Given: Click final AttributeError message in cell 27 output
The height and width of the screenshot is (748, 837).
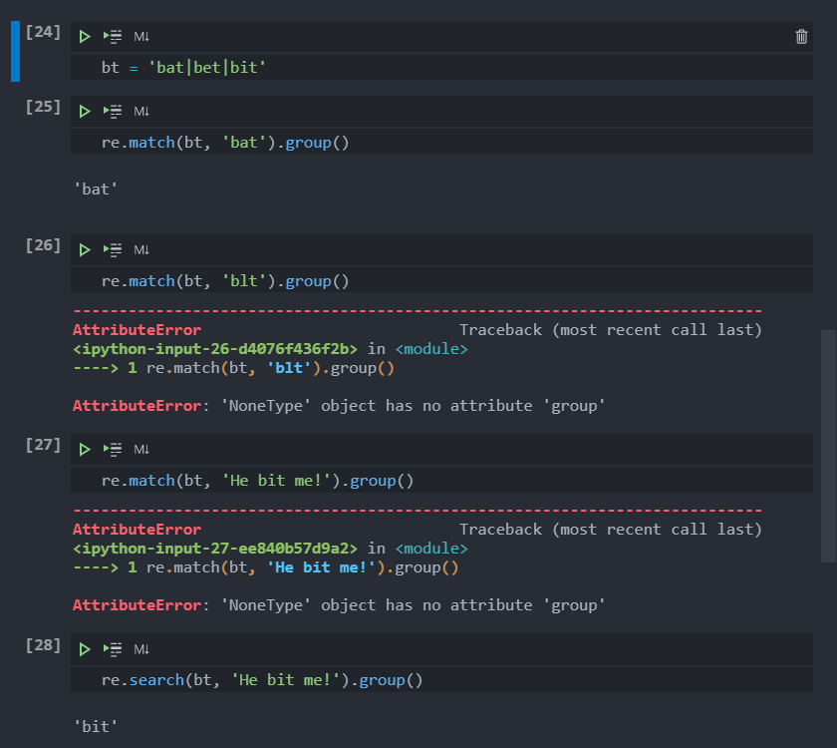Looking at the screenshot, I should tap(339, 605).
